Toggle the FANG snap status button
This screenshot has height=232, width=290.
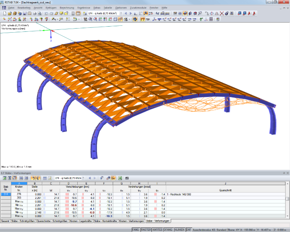[136, 230]
